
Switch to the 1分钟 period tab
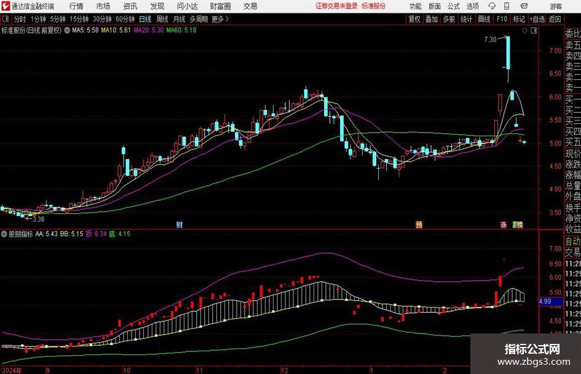click(38, 19)
